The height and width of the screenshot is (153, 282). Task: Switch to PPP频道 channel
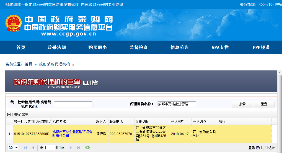point(261,48)
